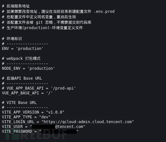
Task: Click the # VITE Base URL comment
Action: click(x=19, y=103)
